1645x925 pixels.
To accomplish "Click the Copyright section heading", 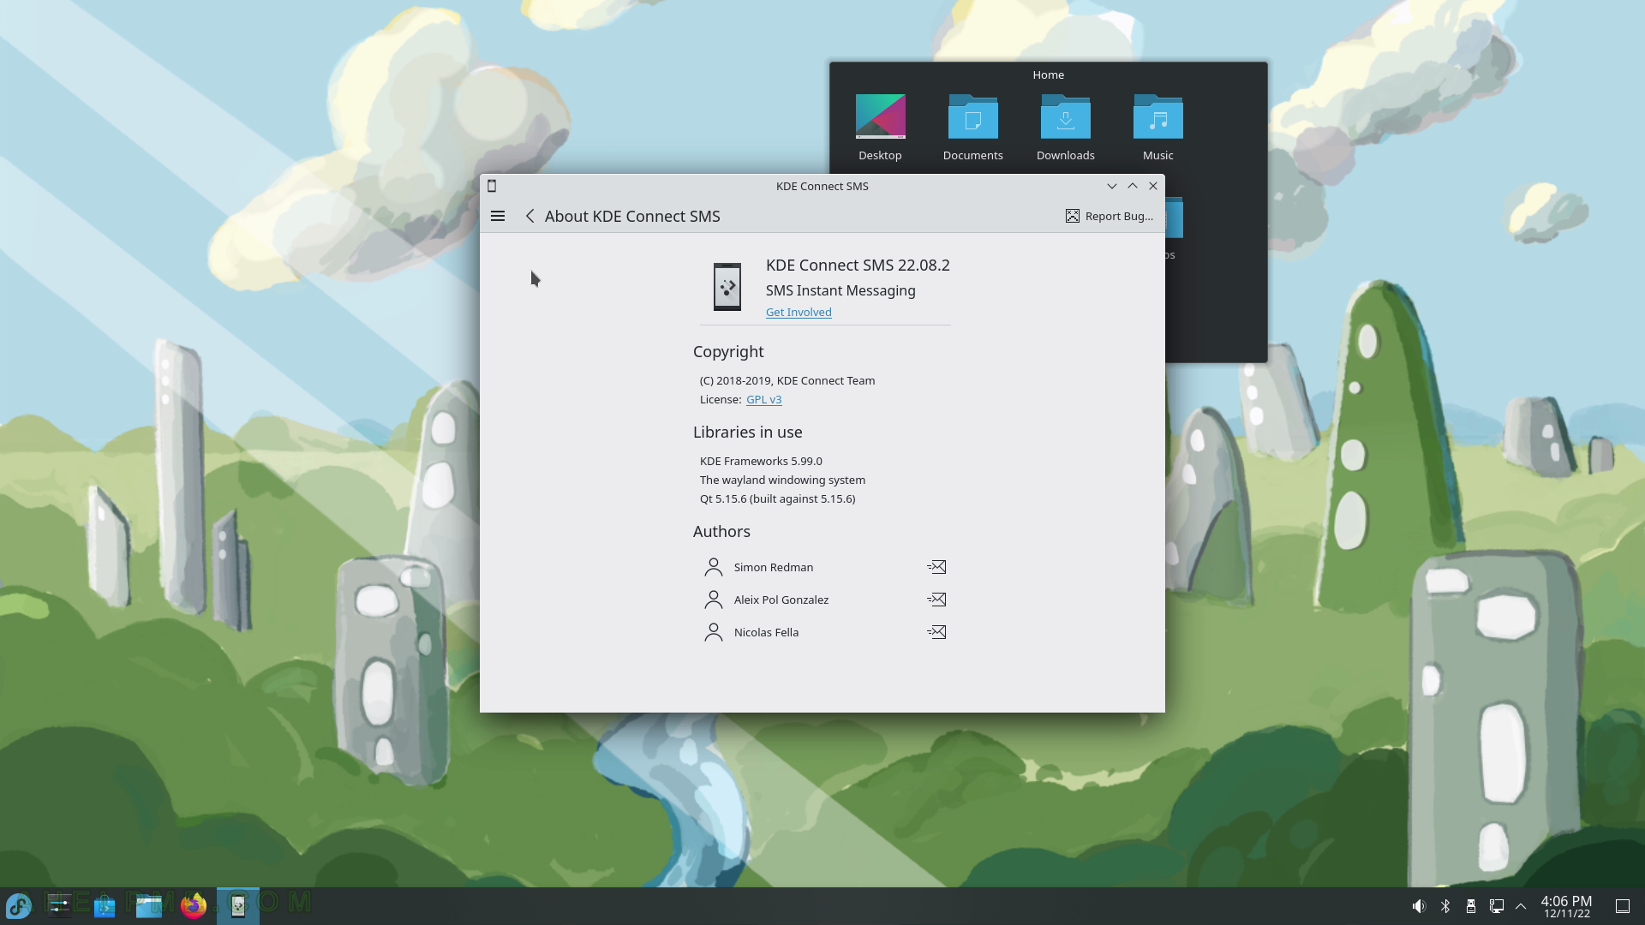I will pyautogui.click(x=728, y=351).
